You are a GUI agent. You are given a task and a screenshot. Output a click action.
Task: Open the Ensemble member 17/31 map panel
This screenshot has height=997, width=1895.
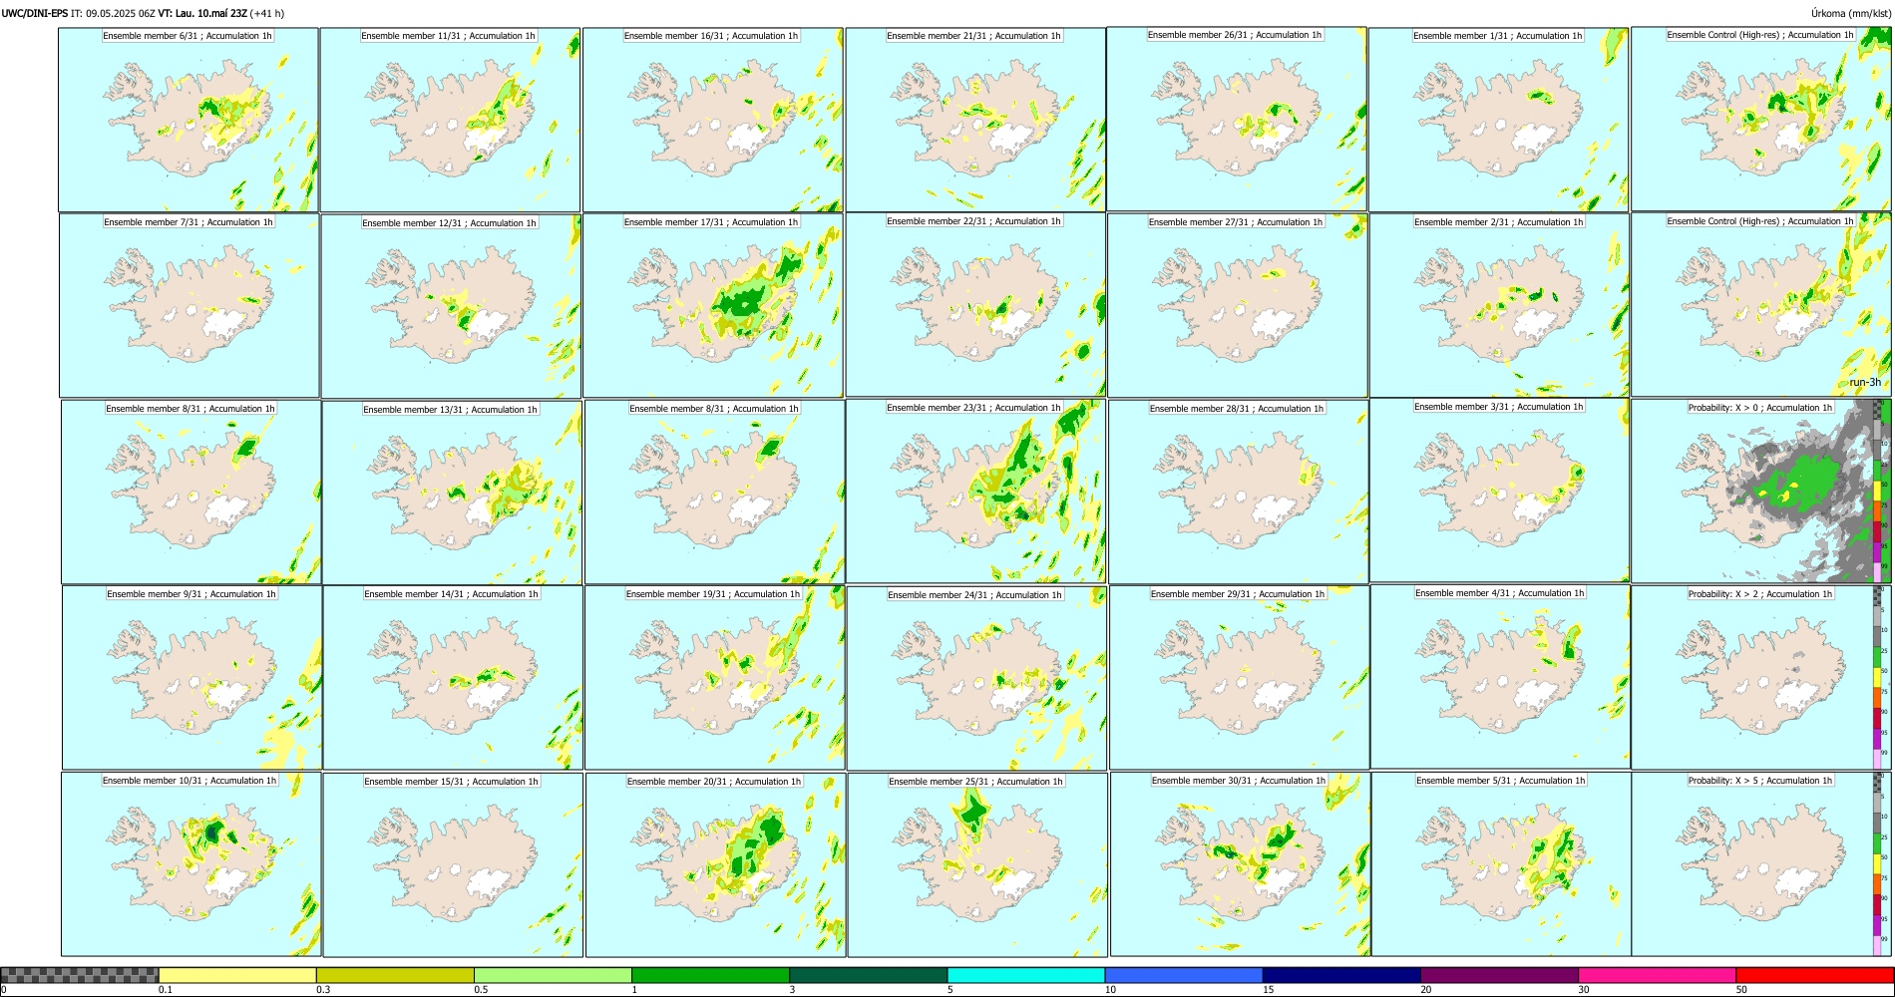(713, 306)
